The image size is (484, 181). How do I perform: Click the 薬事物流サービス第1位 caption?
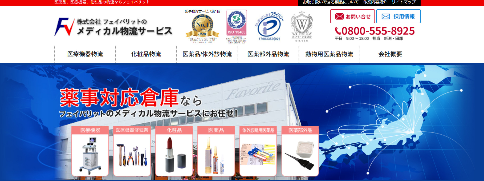[x=202, y=11]
